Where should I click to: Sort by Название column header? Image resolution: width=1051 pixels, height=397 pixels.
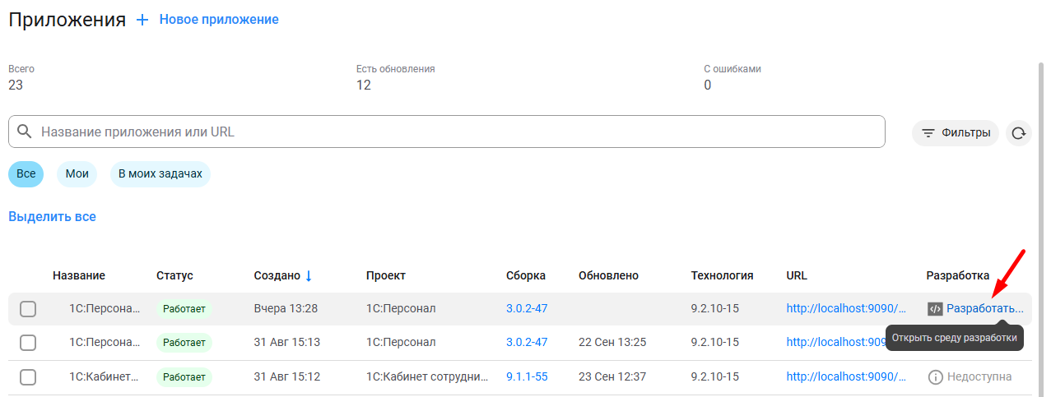pos(79,276)
